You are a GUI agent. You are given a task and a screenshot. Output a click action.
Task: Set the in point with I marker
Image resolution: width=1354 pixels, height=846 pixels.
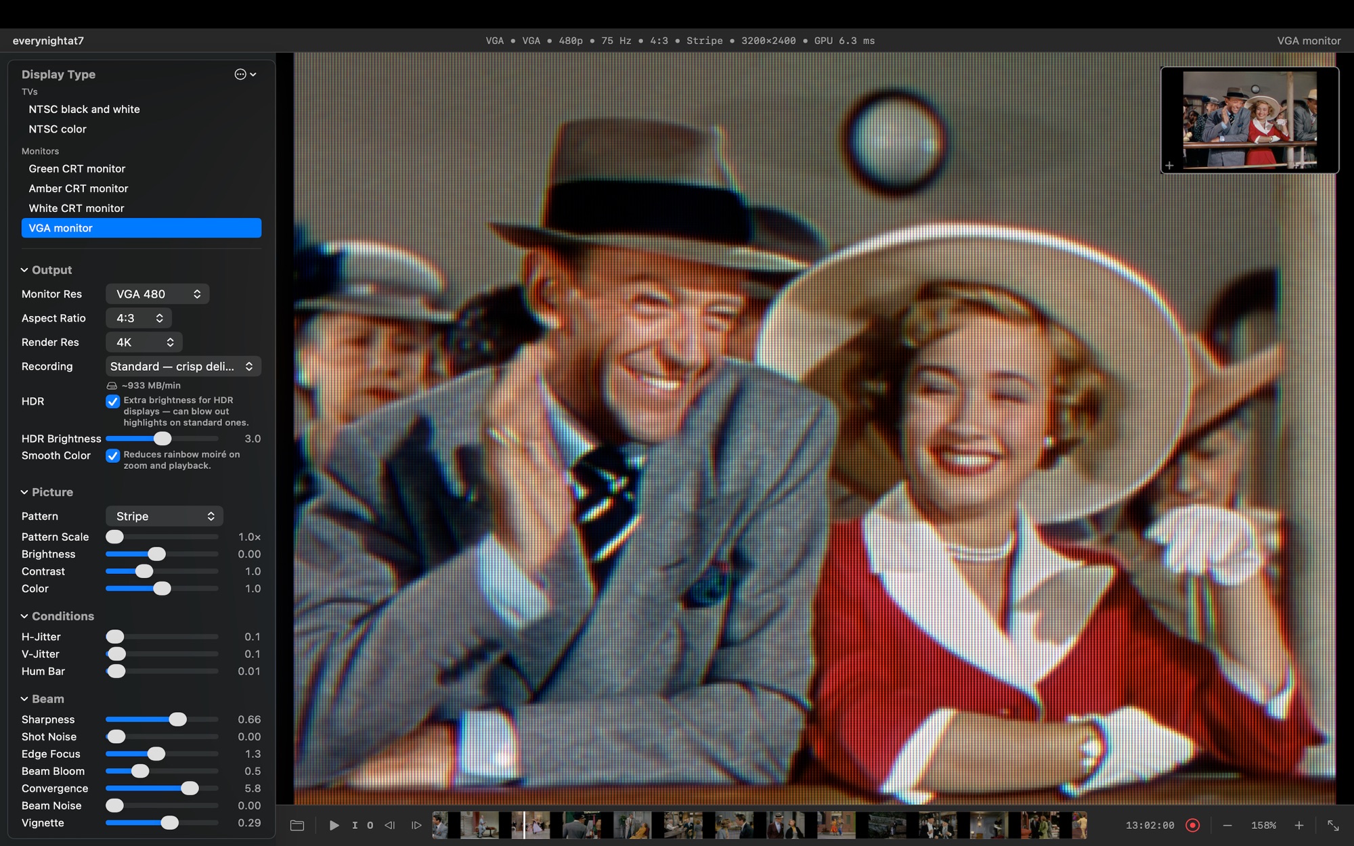tap(355, 825)
